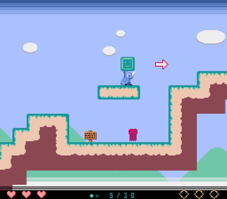Image resolution: width=227 pixels, height=199 pixels.
Task: Click the pink right-pointing arrow
Action: [162, 64]
